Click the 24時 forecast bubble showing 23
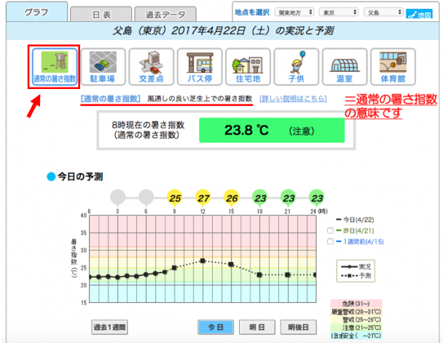Image resolution: width=443 pixels, height=343 pixels. pos(317,198)
